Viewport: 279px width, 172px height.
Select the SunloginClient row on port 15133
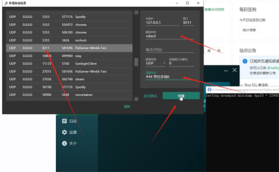69,64
